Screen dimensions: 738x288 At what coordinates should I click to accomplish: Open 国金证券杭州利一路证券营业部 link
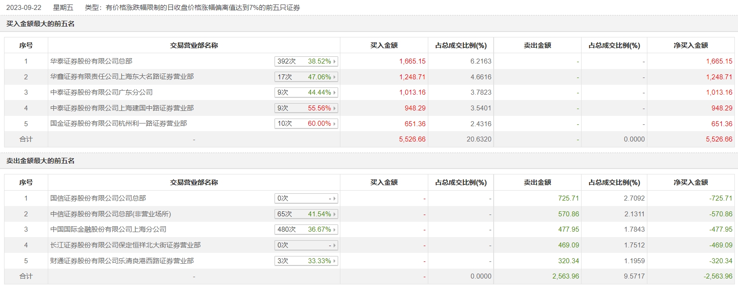[x=119, y=123]
